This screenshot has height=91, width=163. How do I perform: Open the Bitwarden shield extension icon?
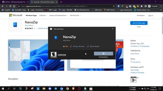[x=119, y=6]
